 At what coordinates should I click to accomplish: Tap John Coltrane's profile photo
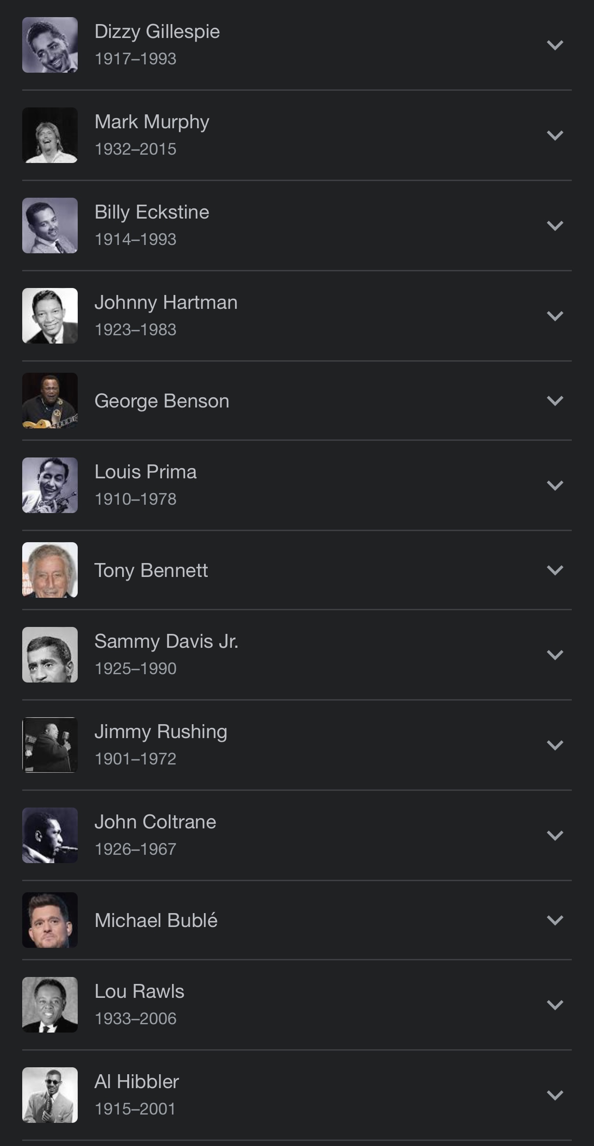coord(50,835)
